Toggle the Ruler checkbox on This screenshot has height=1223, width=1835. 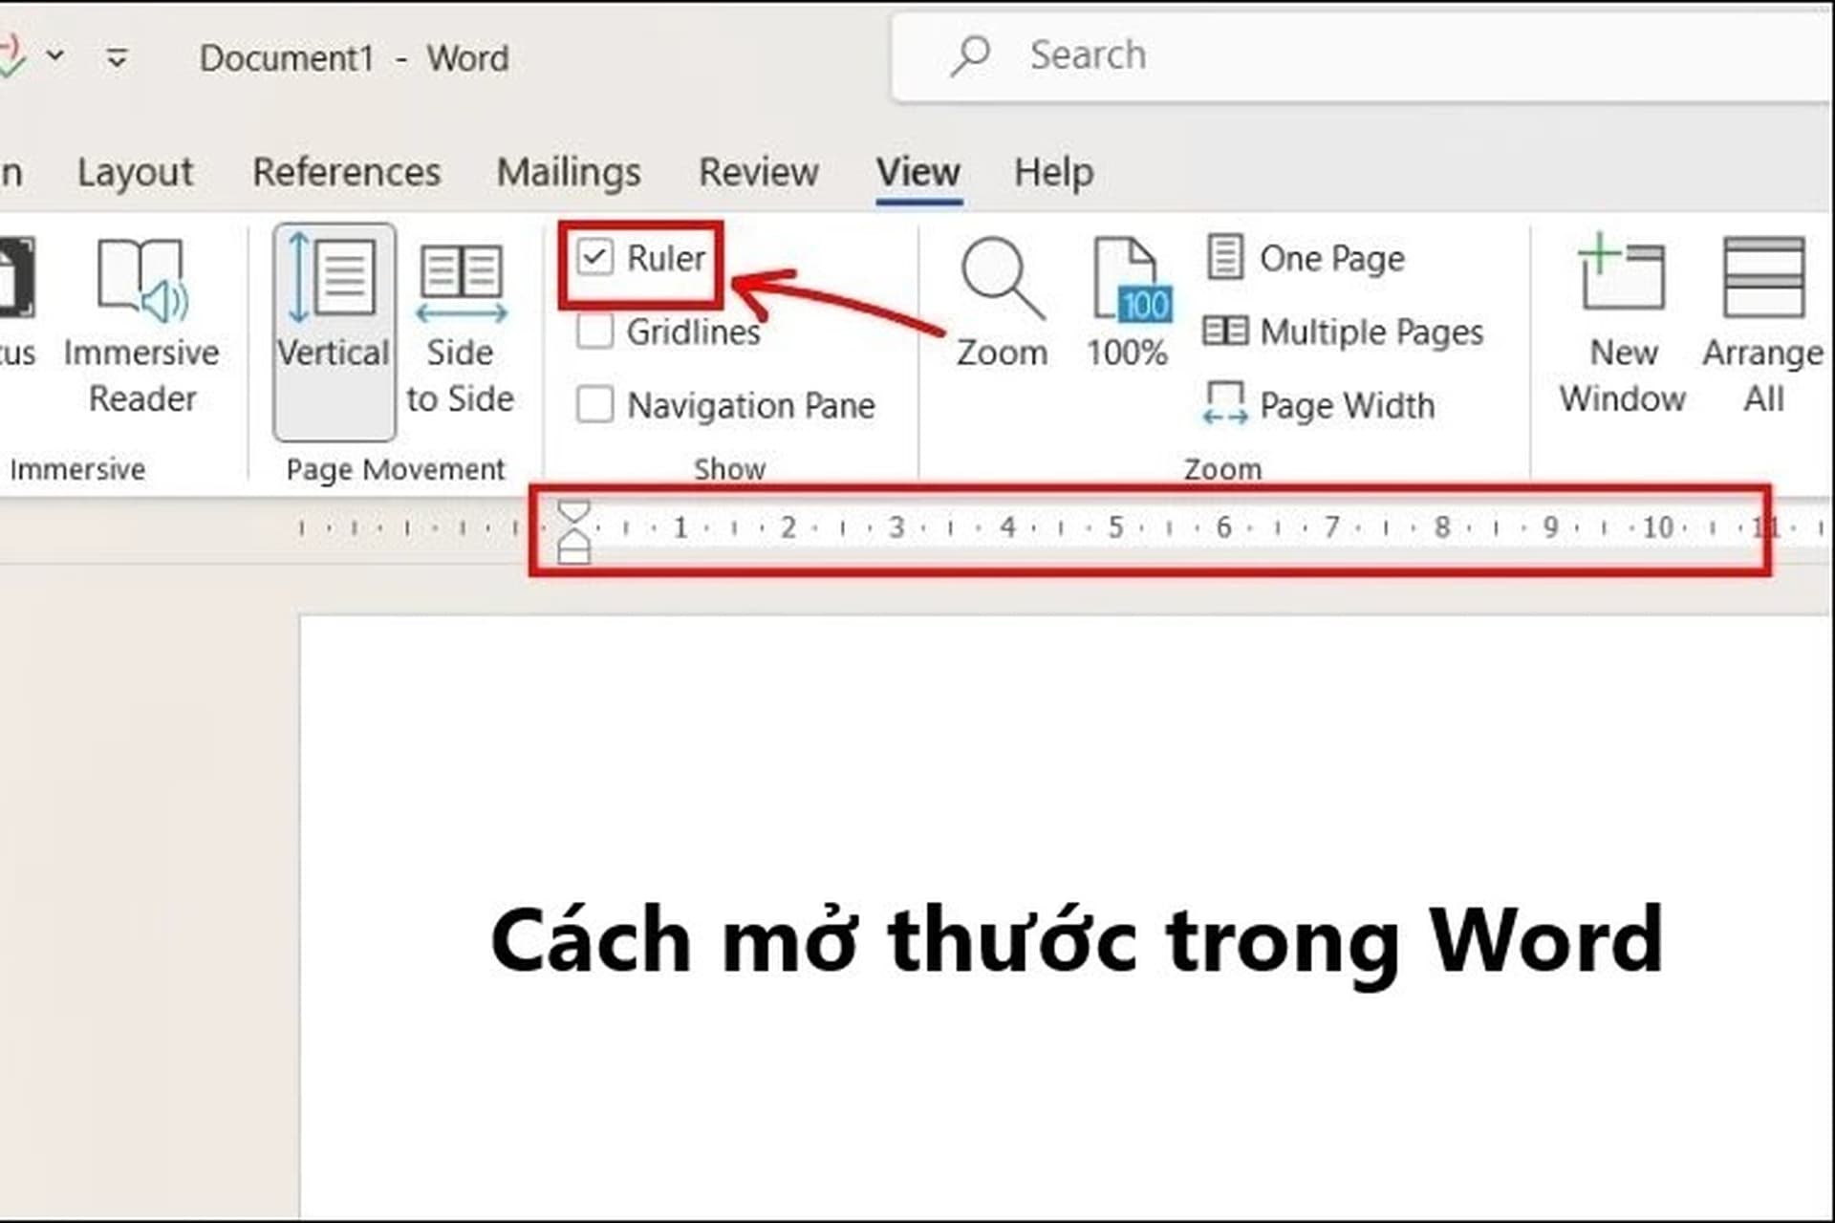click(x=594, y=258)
